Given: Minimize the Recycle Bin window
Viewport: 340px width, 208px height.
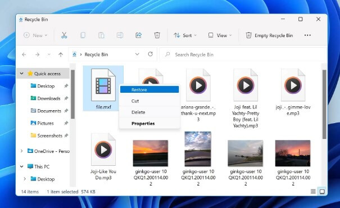Looking at the screenshot, I should click(x=283, y=19).
